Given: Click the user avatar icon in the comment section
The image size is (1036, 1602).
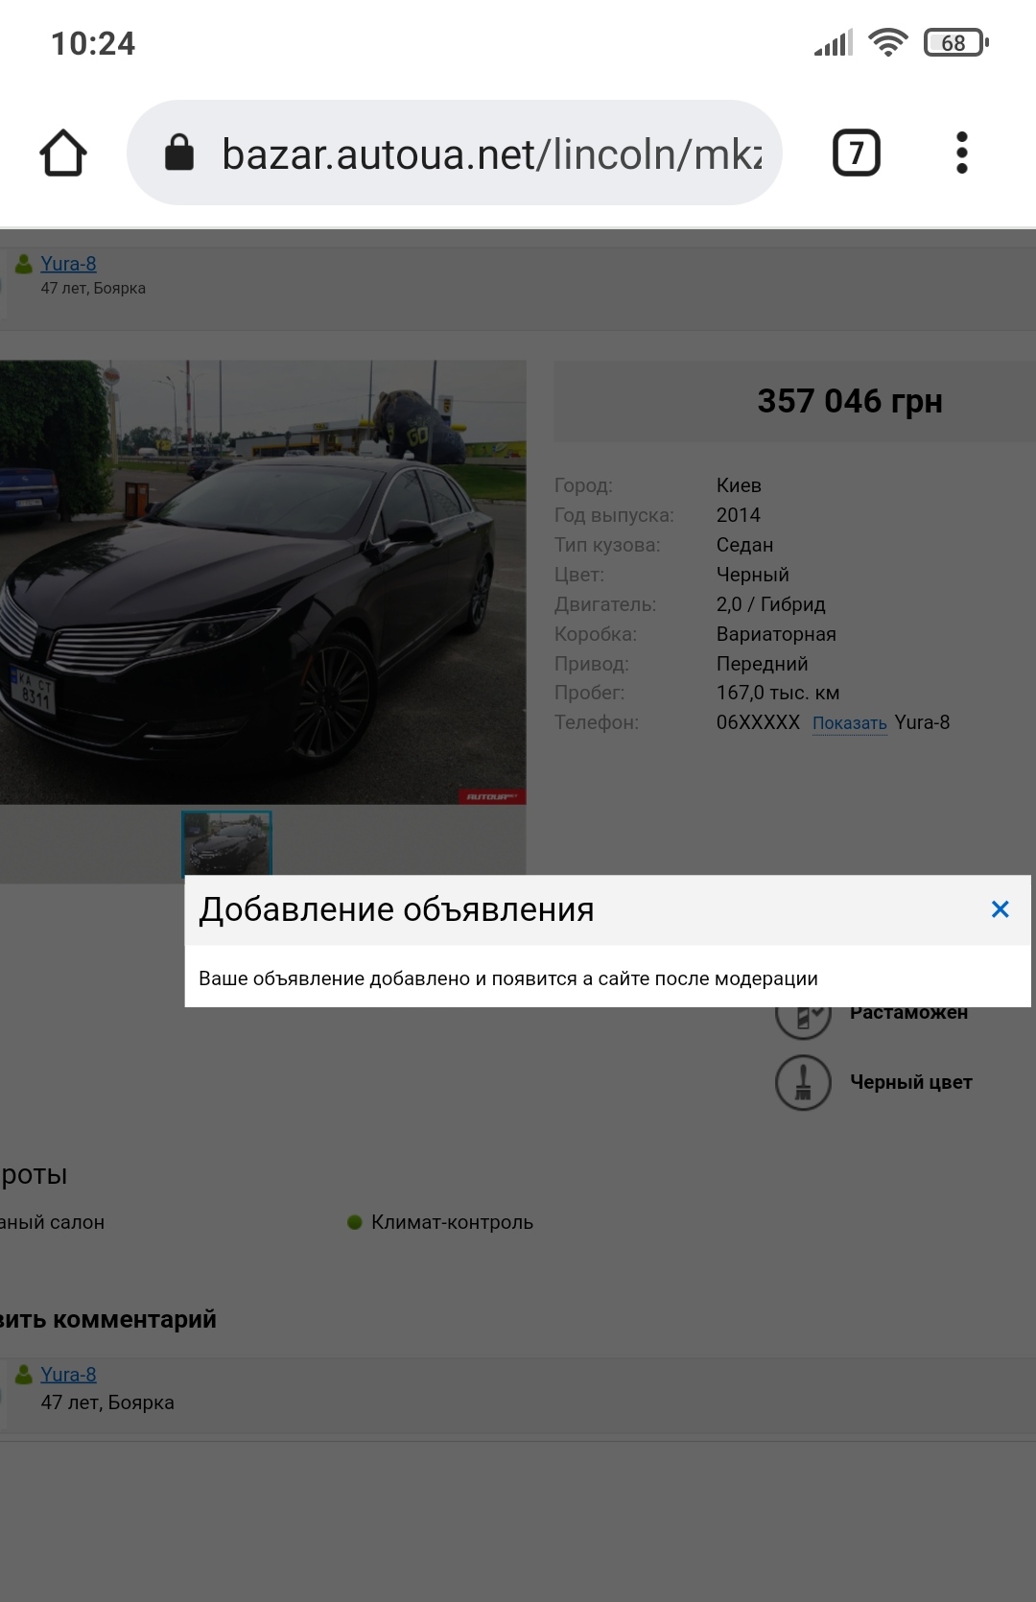Looking at the screenshot, I should (24, 1375).
